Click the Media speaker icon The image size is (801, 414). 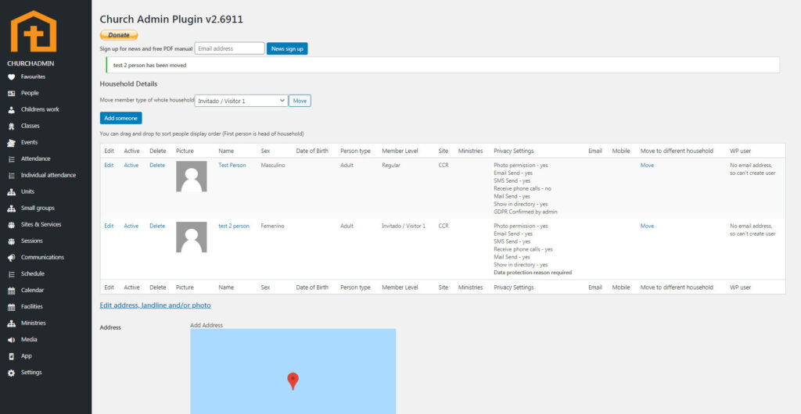(x=11, y=340)
